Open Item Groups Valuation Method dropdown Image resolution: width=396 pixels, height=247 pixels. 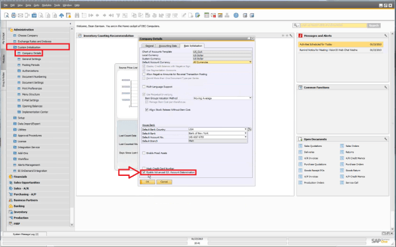pyautogui.click(x=250, y=98)
